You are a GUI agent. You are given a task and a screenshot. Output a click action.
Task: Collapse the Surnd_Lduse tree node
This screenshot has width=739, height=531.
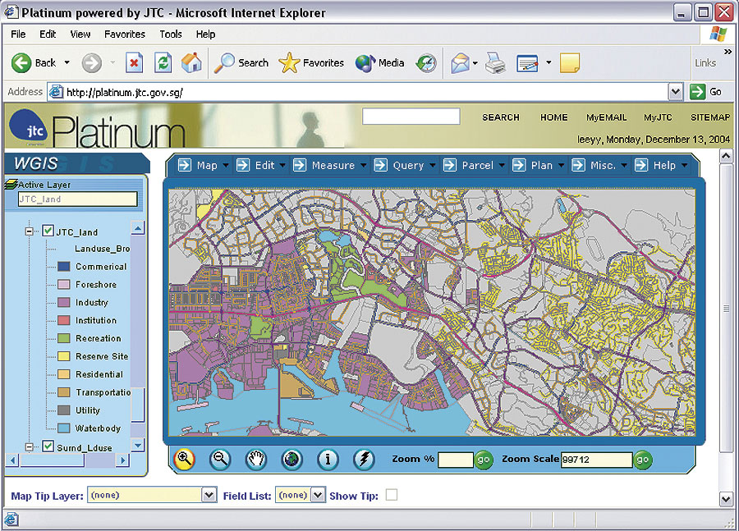click(30, 446)
